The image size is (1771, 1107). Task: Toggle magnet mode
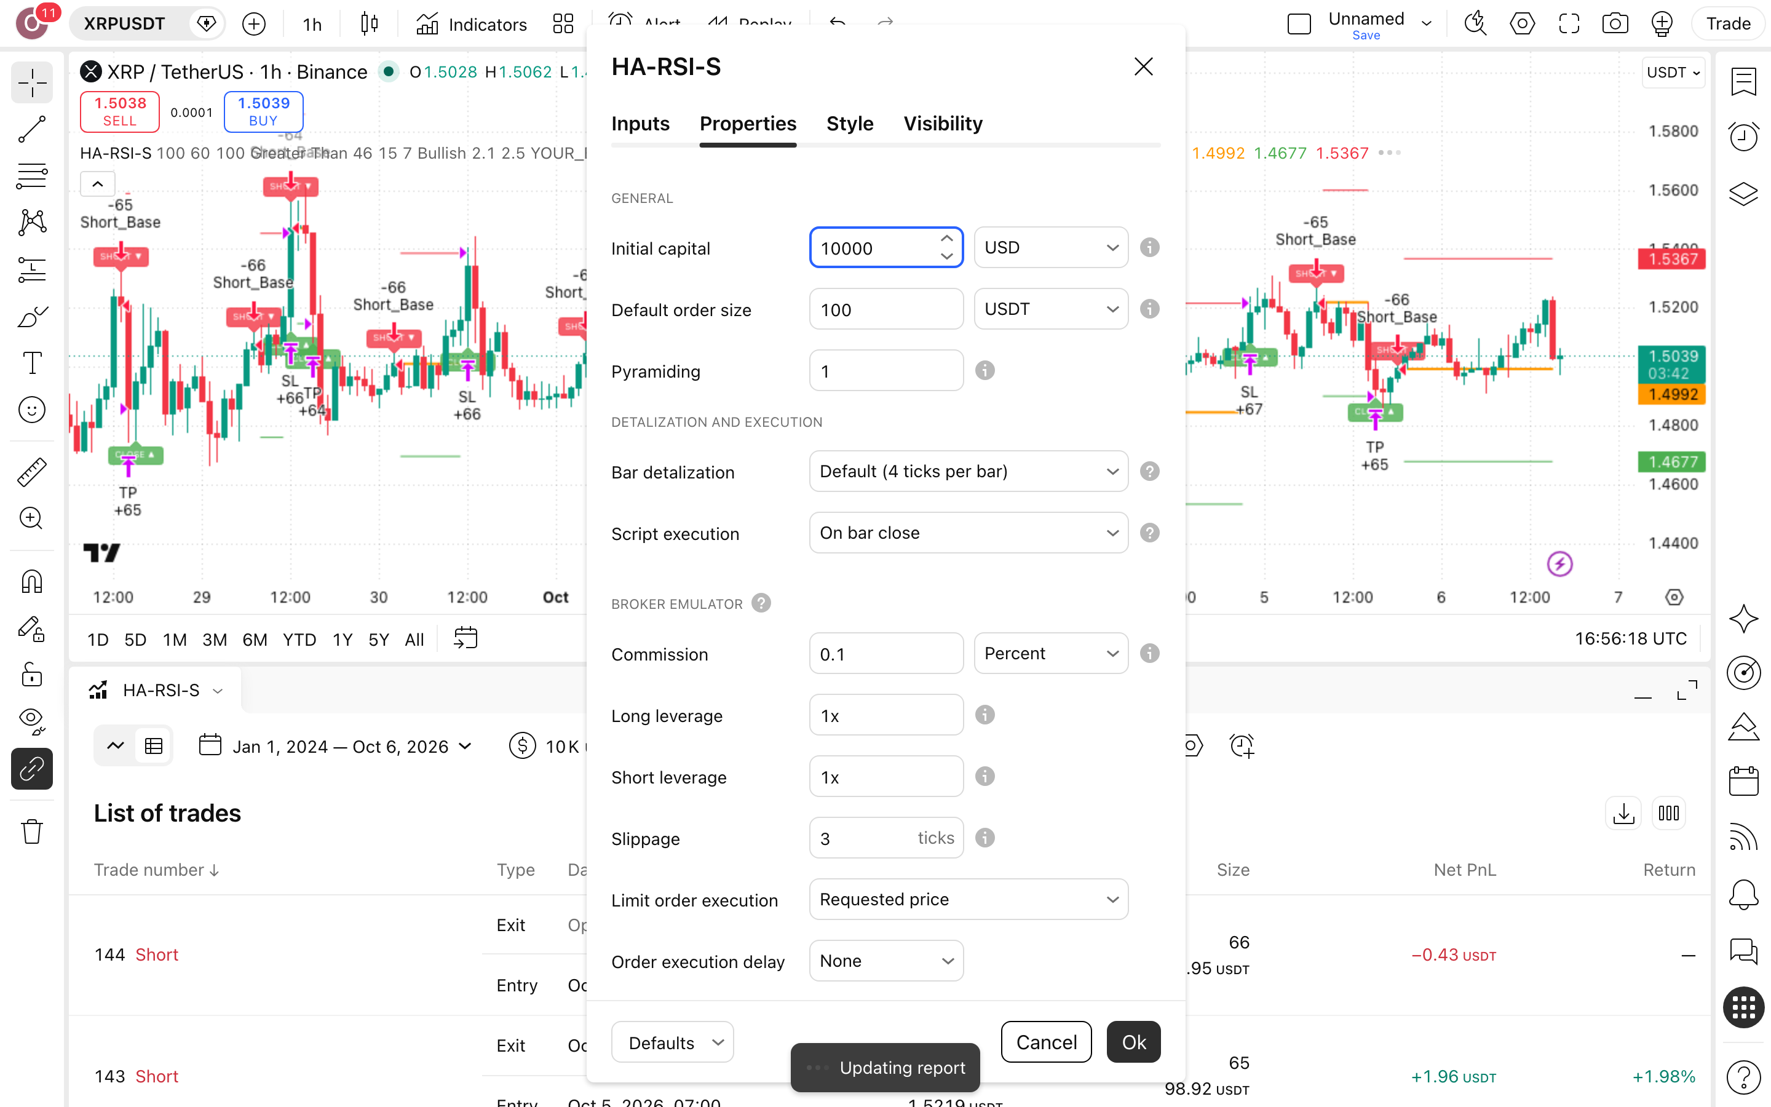31,581
